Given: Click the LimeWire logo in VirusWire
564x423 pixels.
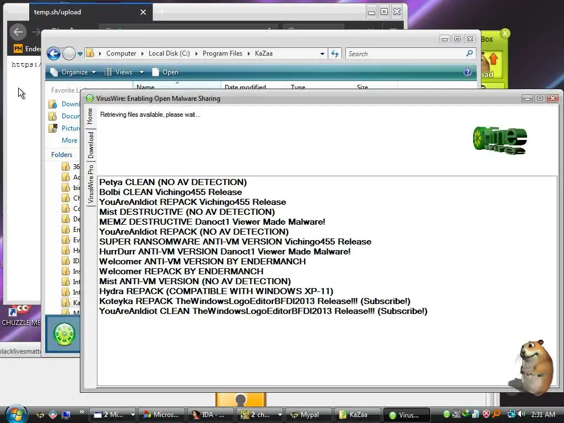Looking at the screenshot, I should point(500,140).
